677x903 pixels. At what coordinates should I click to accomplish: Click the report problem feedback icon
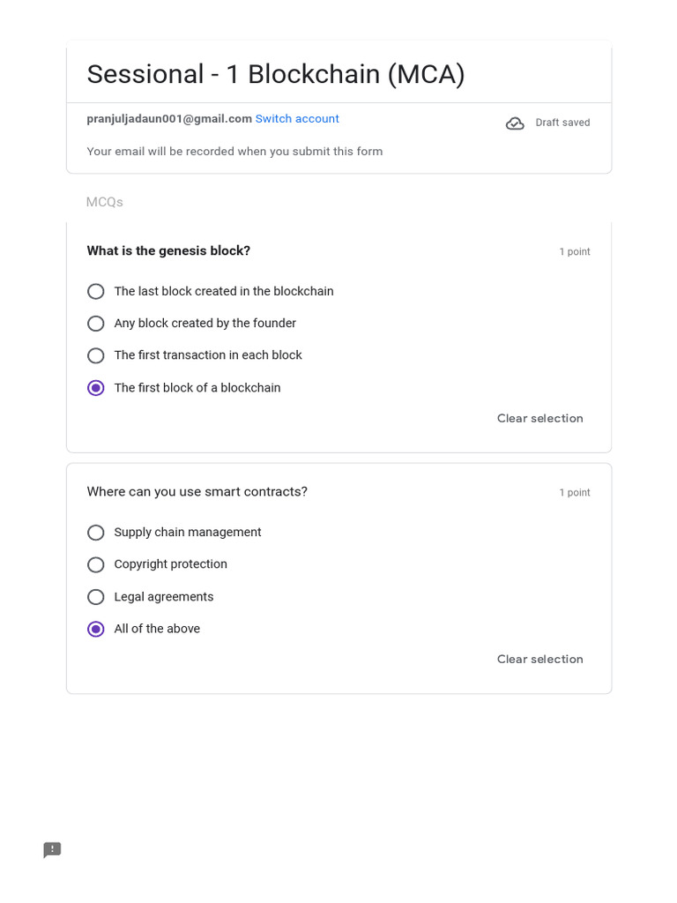52,850
